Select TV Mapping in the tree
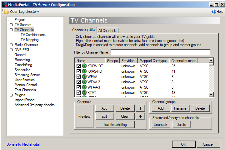The width and height of the screenshot is (225, 150). (30, 40)
